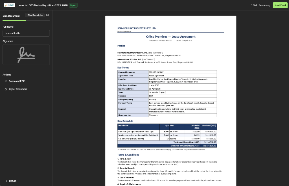Viewport: 289px width, 186px height.
Task: Click the Signature drawing box
Action: (26, 55)
